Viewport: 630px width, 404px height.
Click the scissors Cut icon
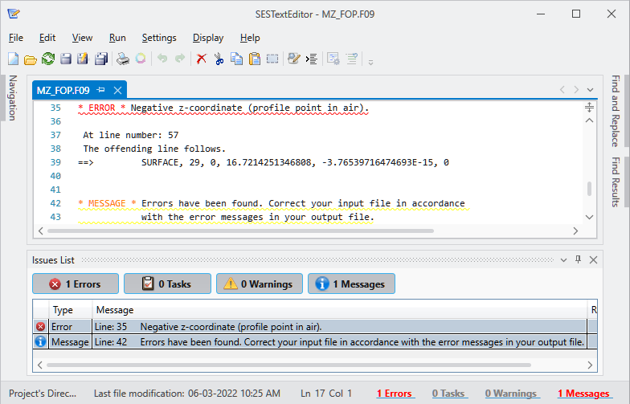tap(219, 59)
